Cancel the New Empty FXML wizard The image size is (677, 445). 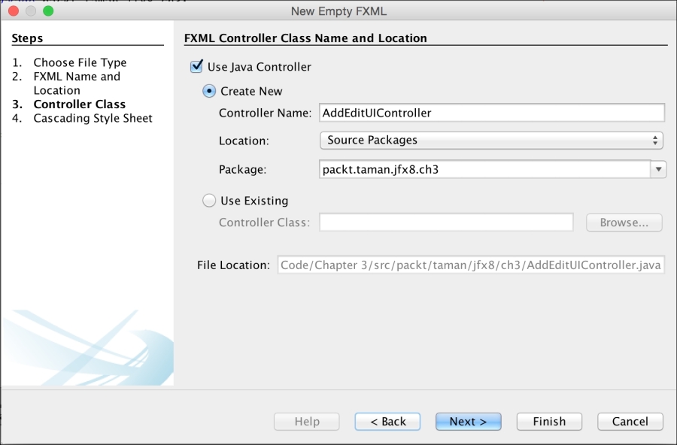click(x=630, y=422)
